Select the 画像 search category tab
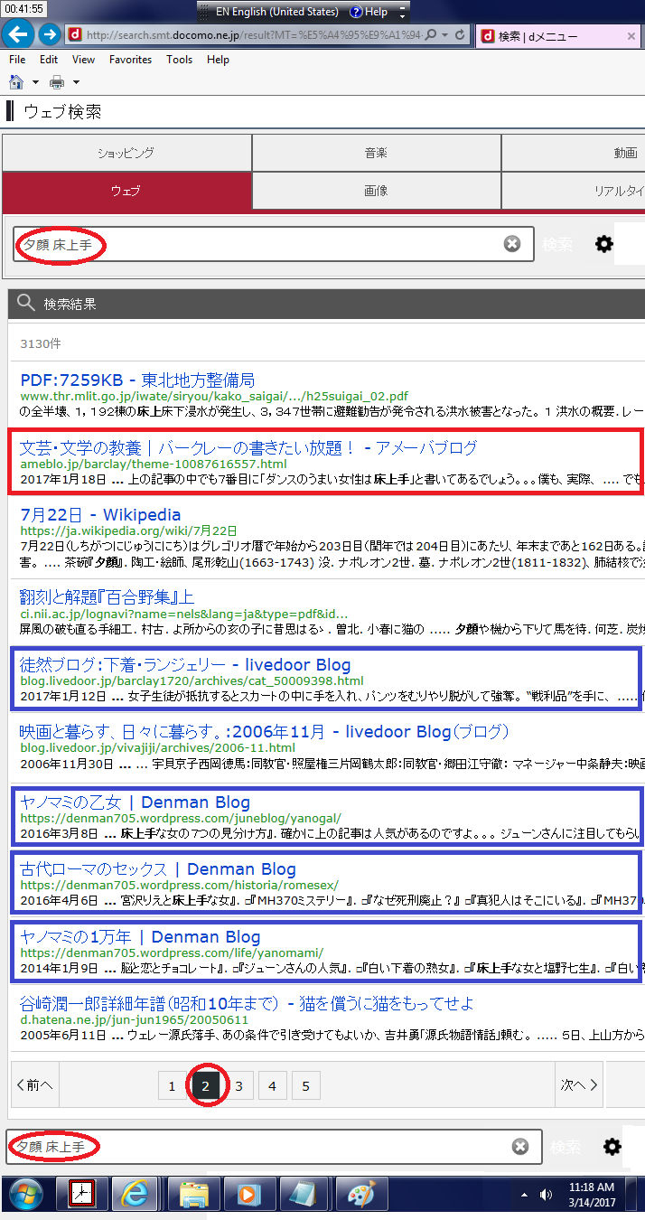The height and width of the screenshot is (1220, 645). [x=377, y=191]
